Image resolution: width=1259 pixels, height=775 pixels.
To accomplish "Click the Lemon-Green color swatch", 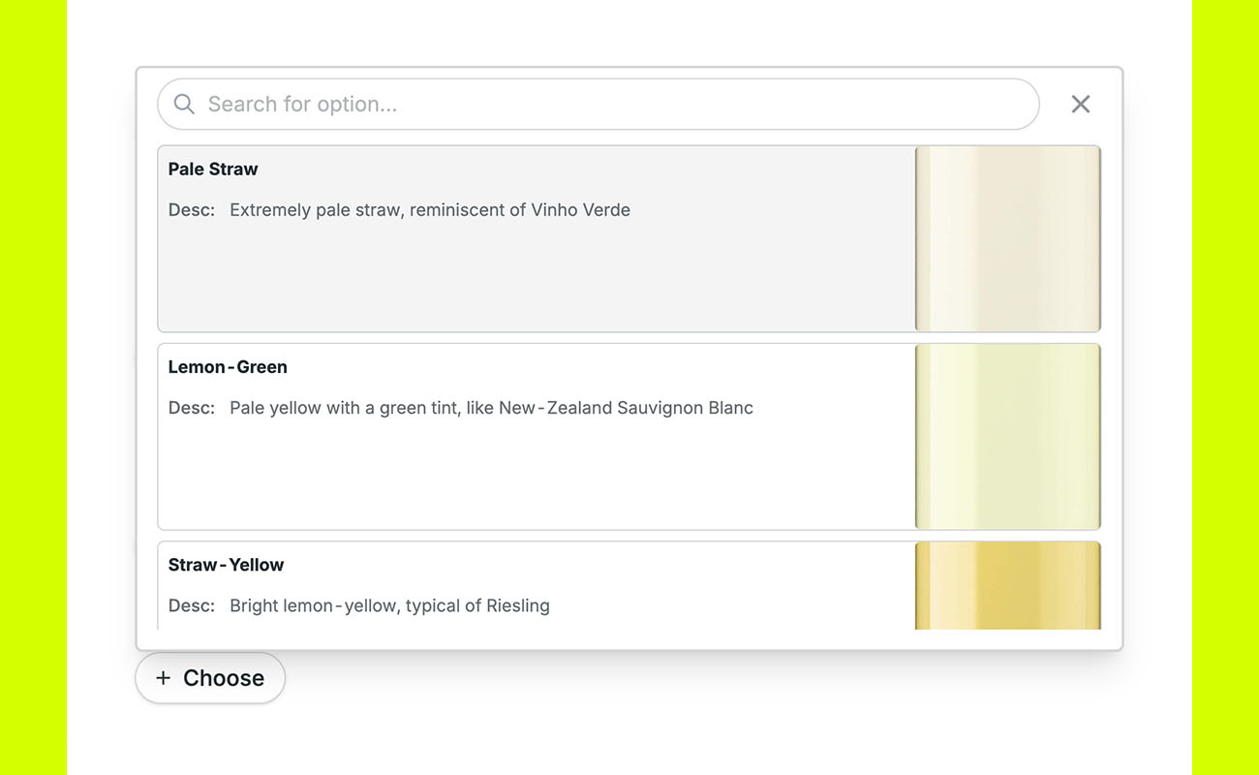I will [x=1007, y=436].
